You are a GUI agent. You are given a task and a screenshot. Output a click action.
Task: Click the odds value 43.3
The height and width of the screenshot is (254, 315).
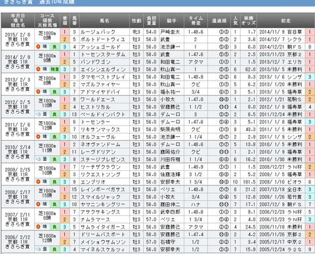tap(250, 130)
